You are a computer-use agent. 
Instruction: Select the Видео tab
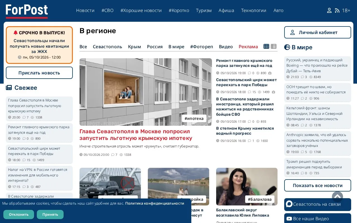pyautogui.click(x=226, y=47)
